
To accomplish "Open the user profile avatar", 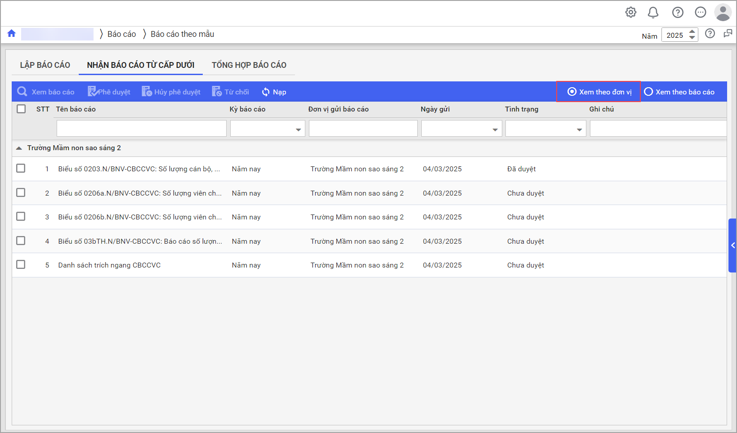I will 723,13.
